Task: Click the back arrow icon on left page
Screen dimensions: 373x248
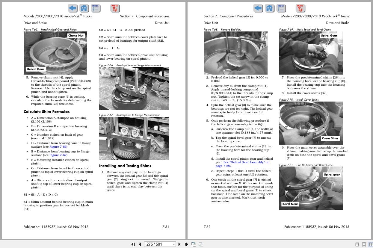Action: [x=73, y=8]
